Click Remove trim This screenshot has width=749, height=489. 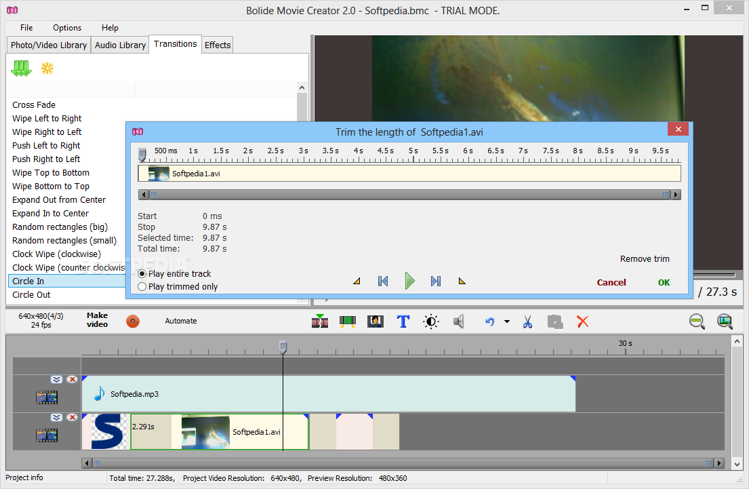645,258
